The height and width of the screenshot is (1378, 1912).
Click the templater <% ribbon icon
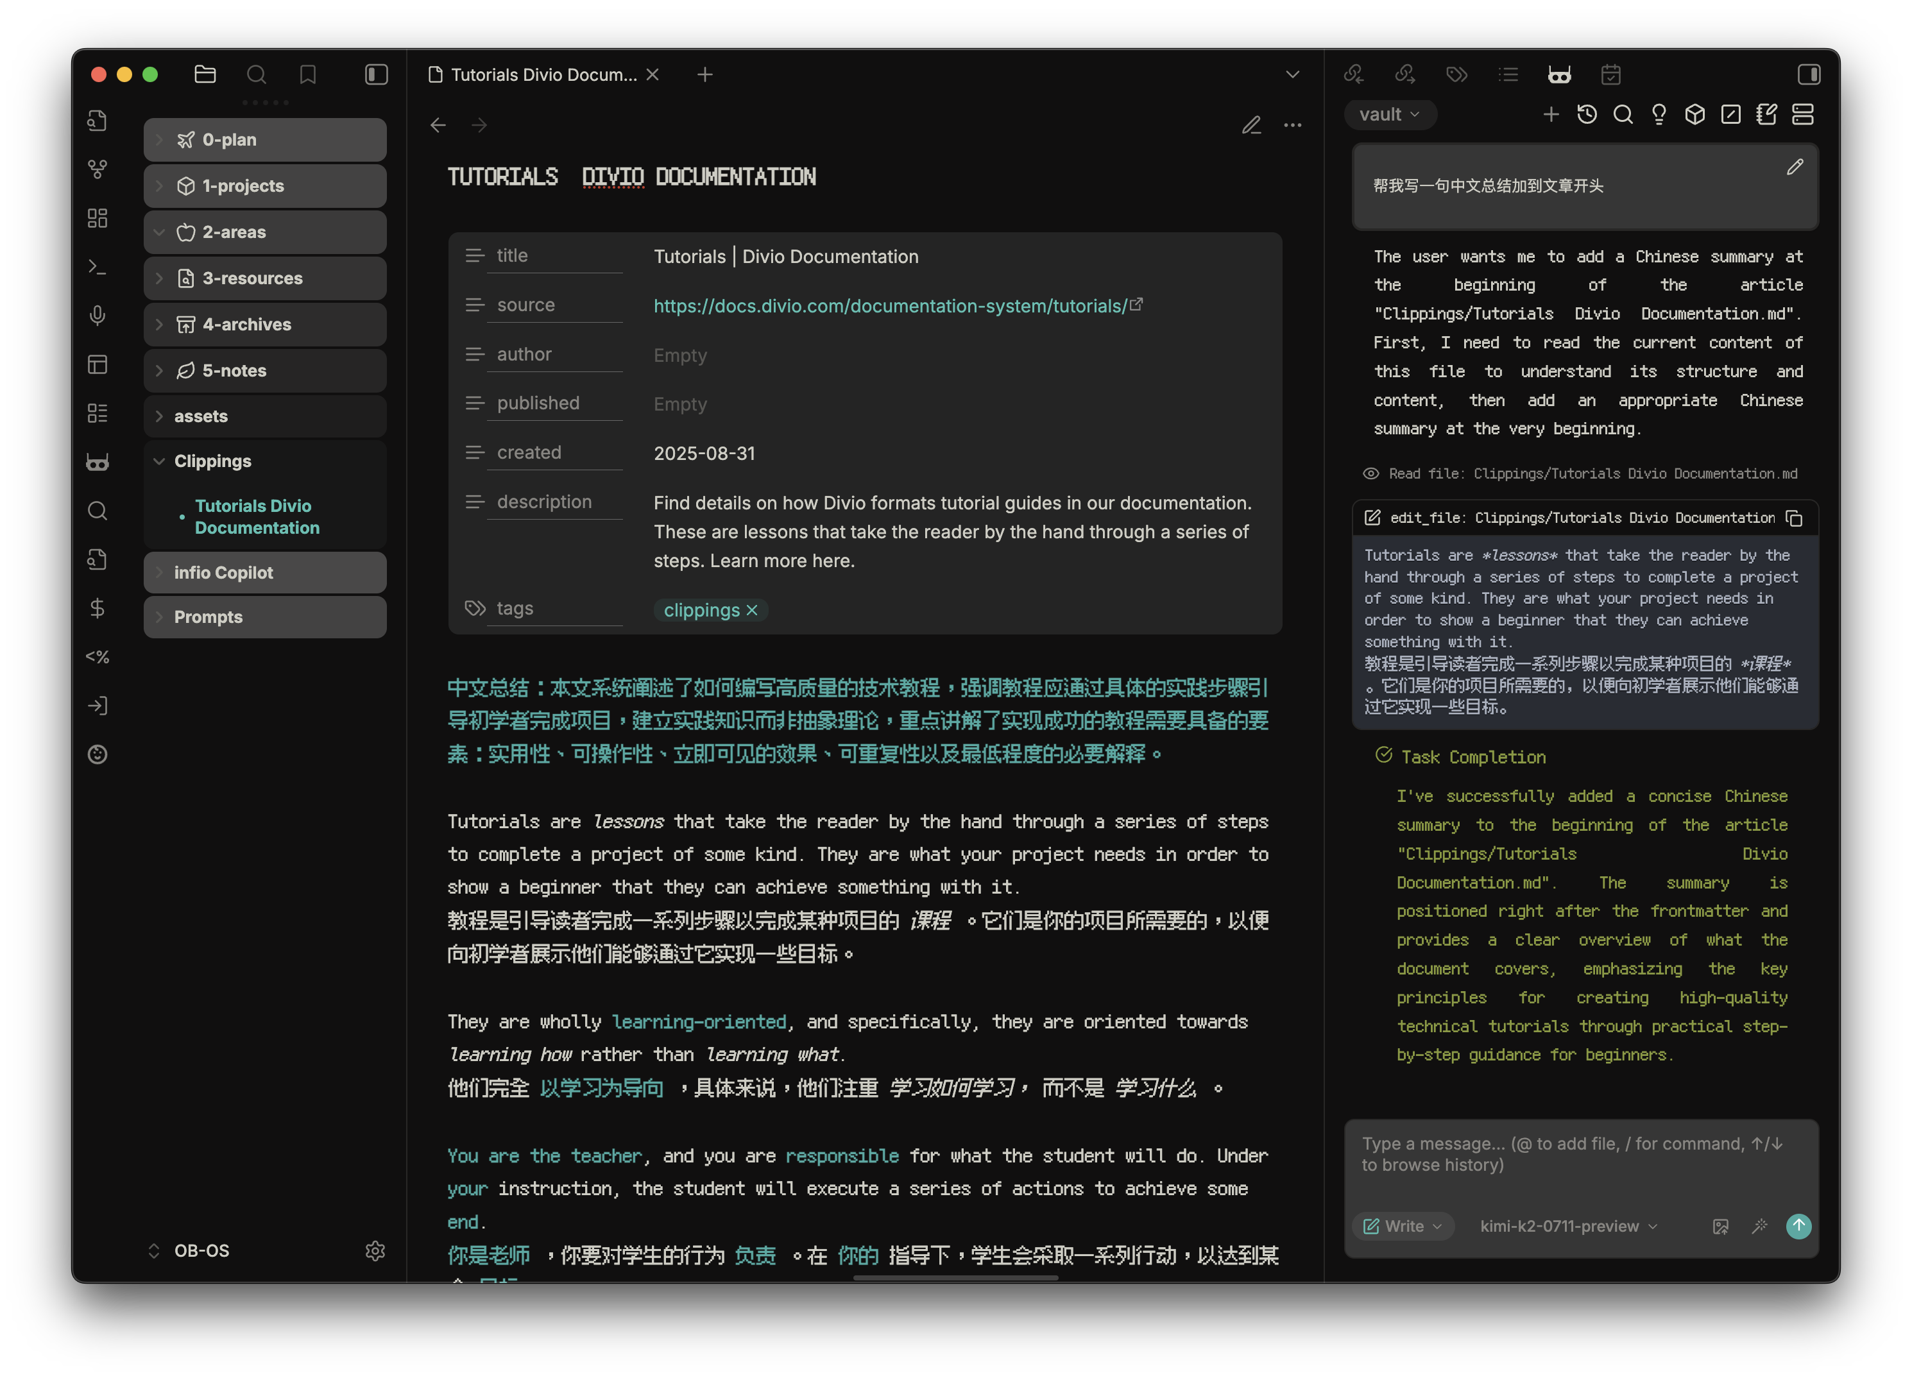pos(98,656)
